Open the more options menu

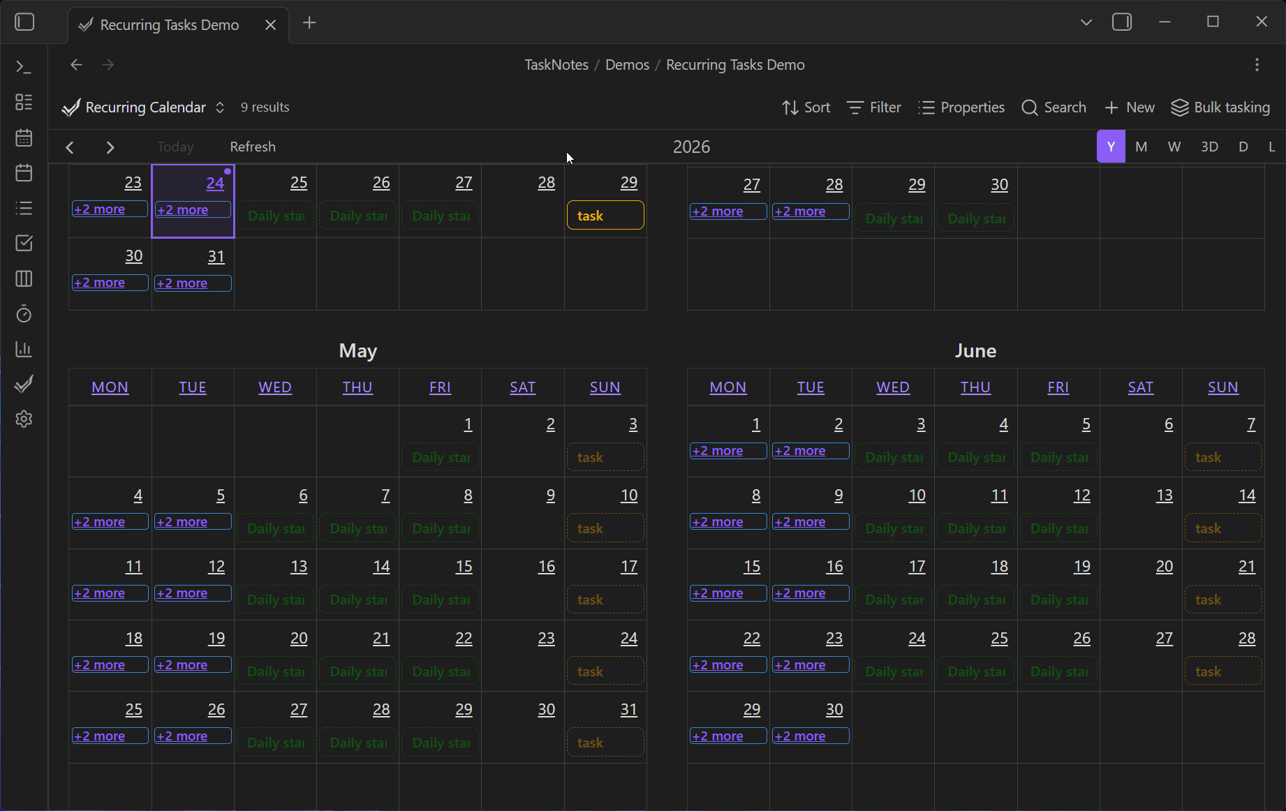(1256, 64)
